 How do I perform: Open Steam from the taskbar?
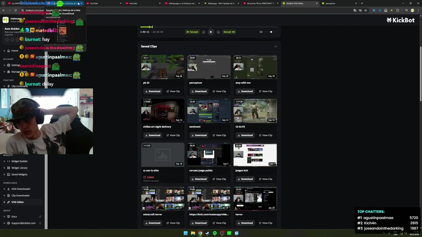(x=207, y=233)
